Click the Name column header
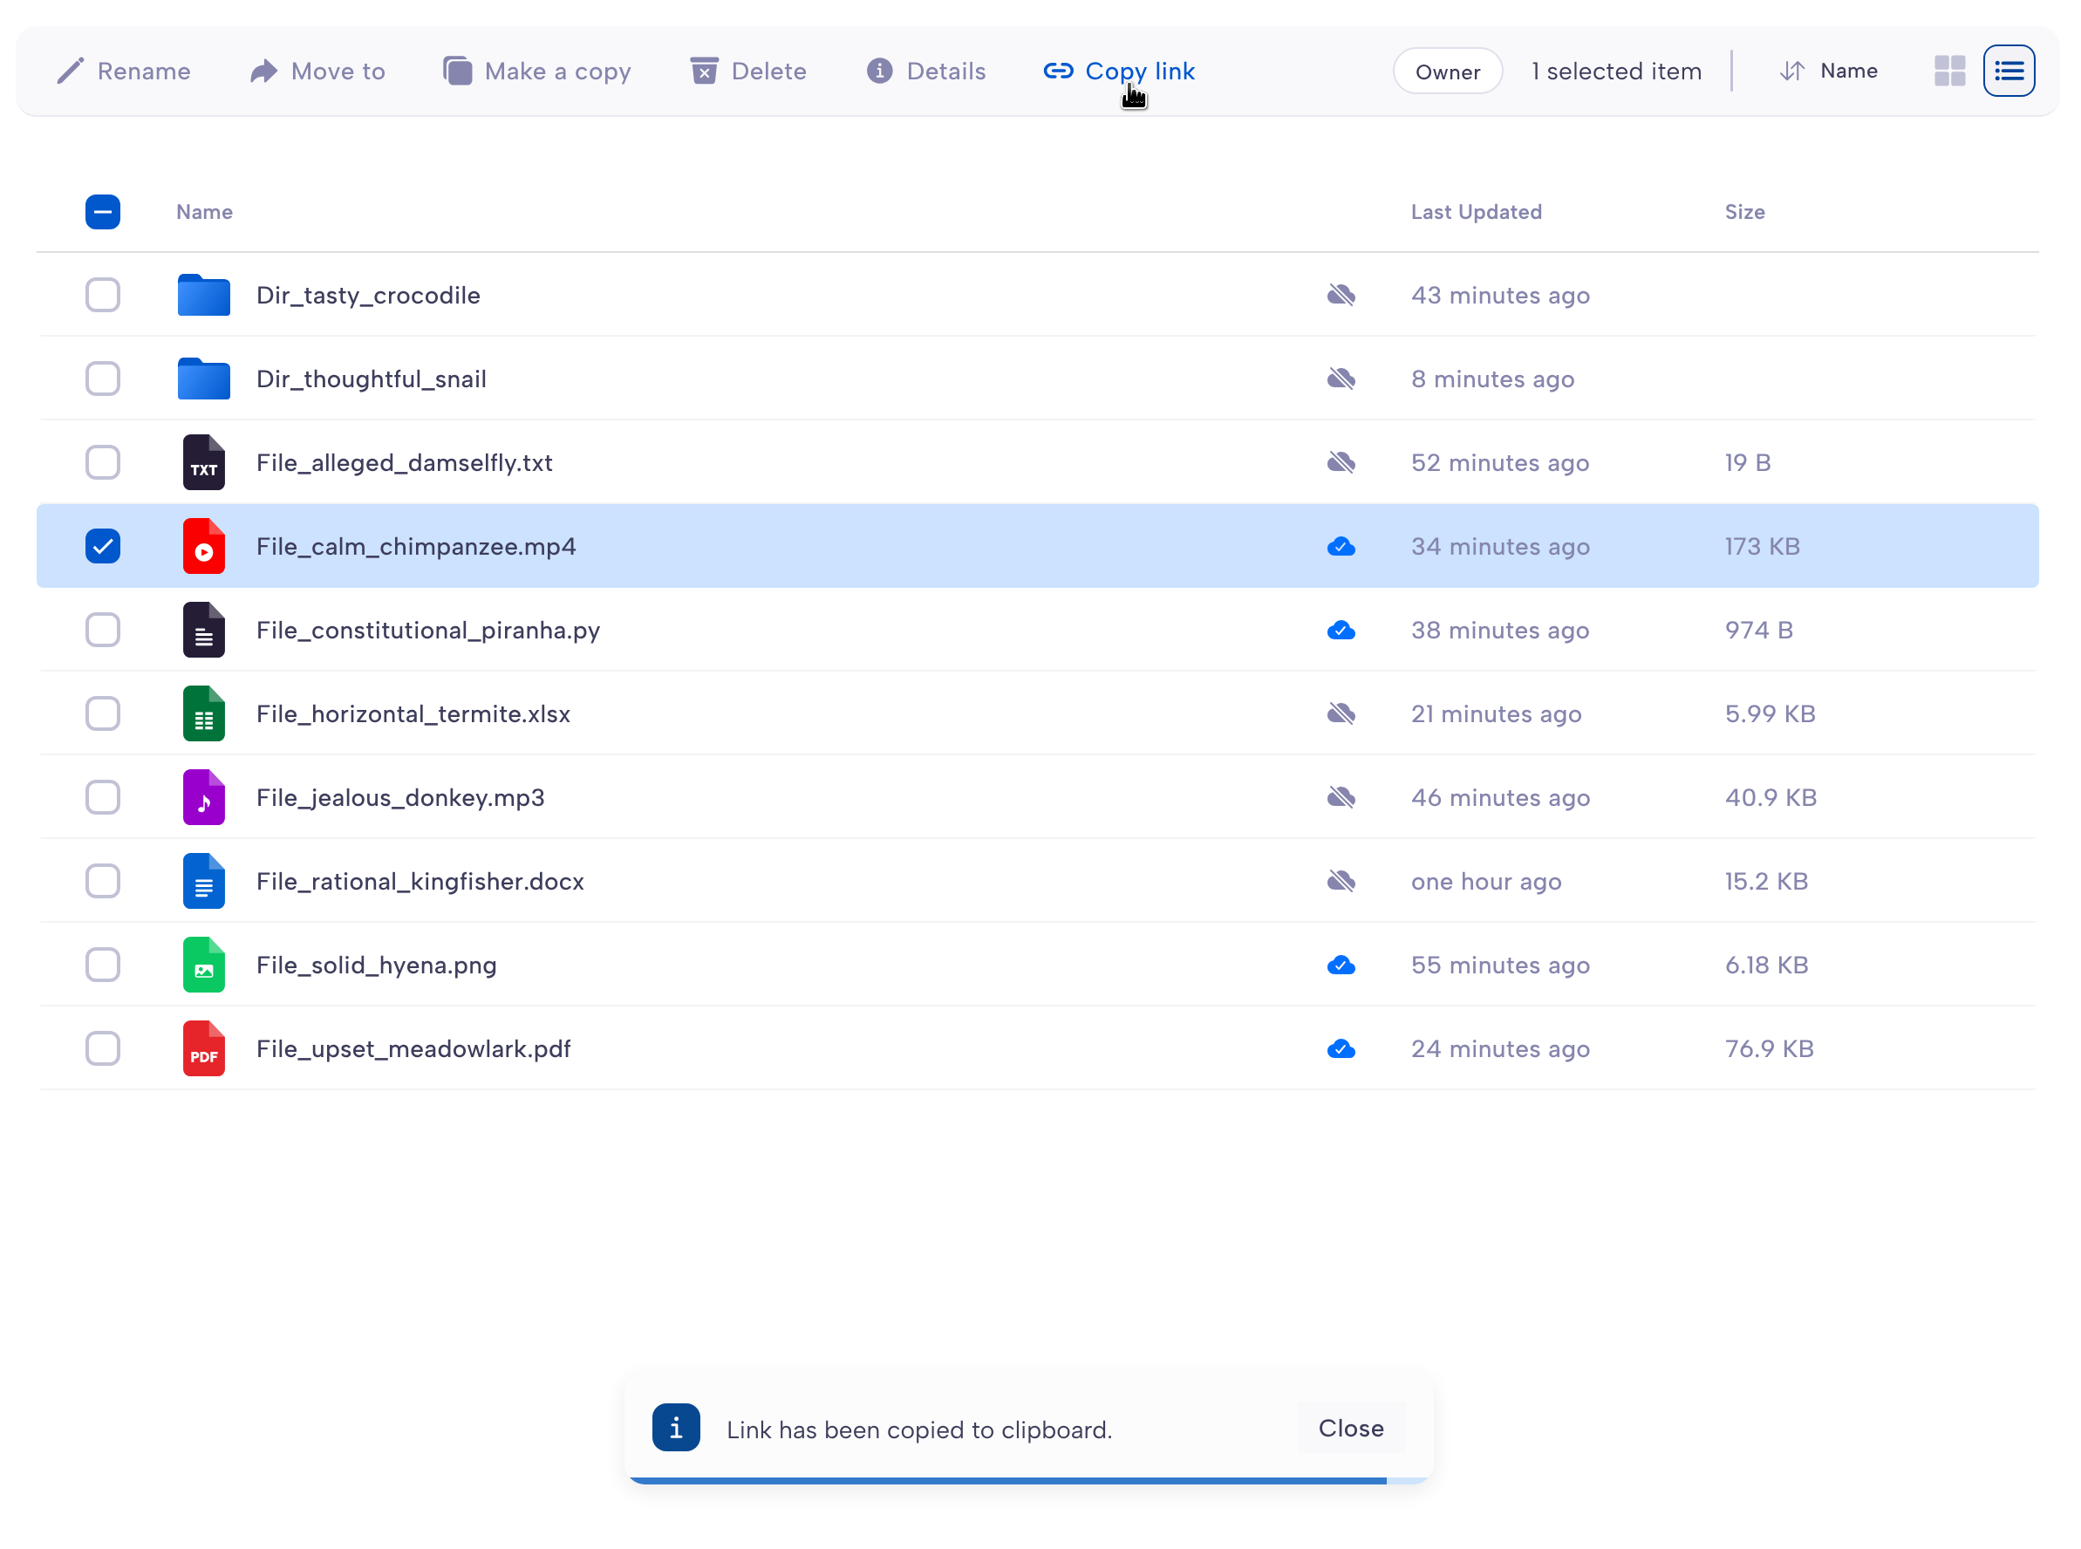This screenshot has width=2081, height=1549. point(204,212)
